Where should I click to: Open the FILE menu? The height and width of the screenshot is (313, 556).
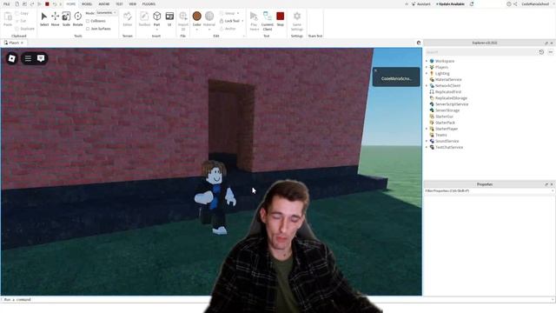[x=6, y=3]
